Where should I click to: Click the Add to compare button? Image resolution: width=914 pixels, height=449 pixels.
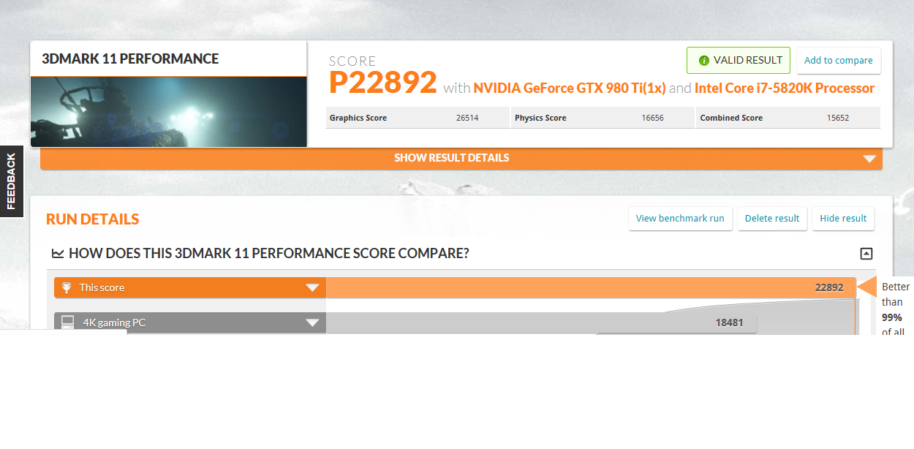[838, 61]
